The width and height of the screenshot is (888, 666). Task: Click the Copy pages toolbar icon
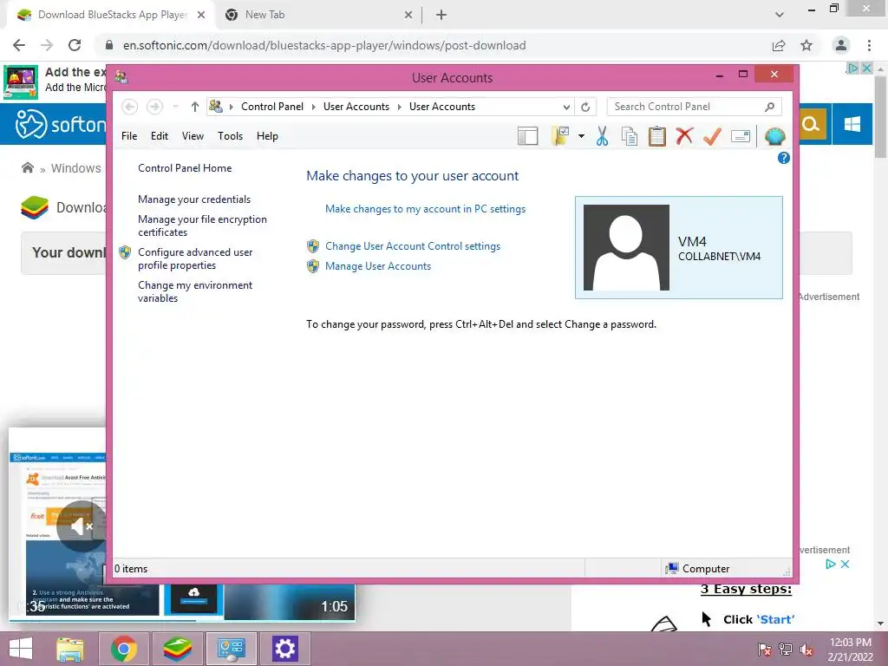[630, 136]
